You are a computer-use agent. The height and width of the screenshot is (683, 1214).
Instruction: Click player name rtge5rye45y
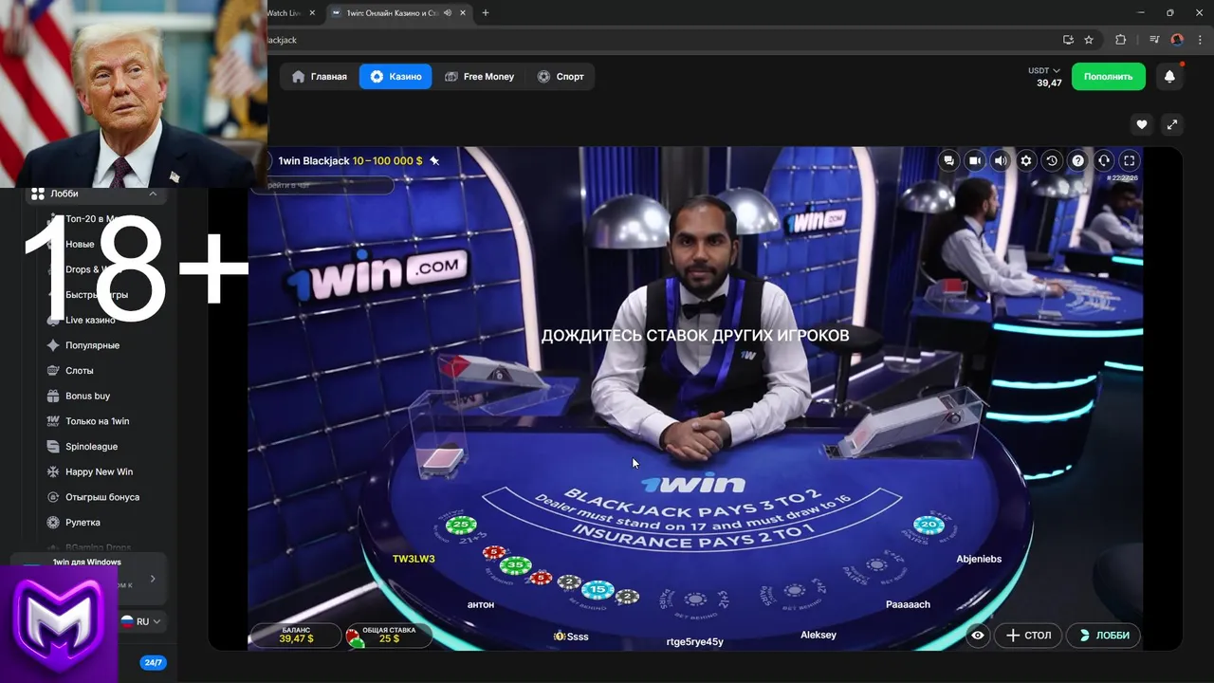695,642
